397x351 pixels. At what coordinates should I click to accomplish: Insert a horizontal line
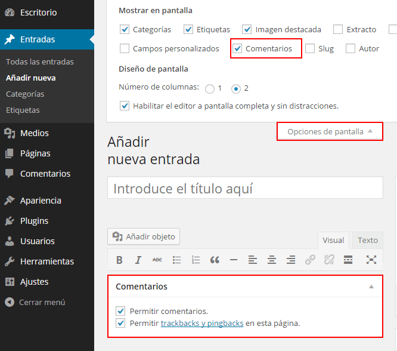point(234,260)
